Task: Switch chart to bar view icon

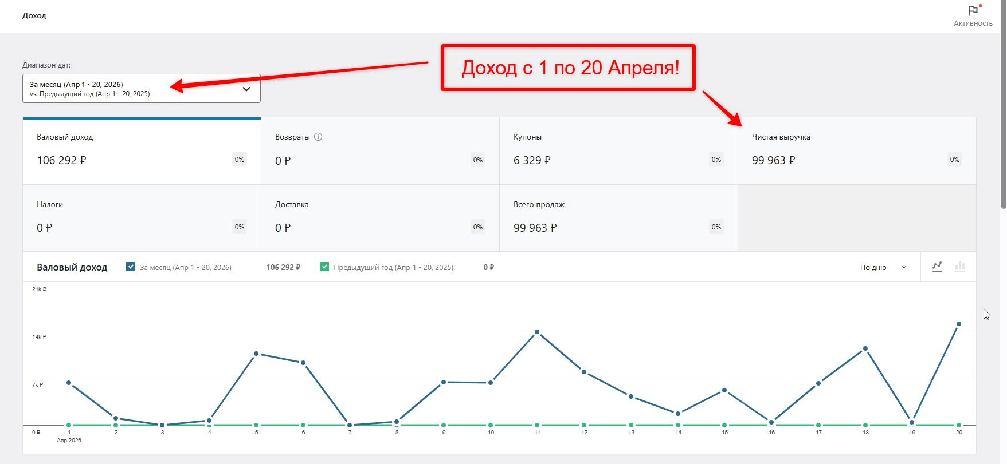Action: click(x=960, y=267)
